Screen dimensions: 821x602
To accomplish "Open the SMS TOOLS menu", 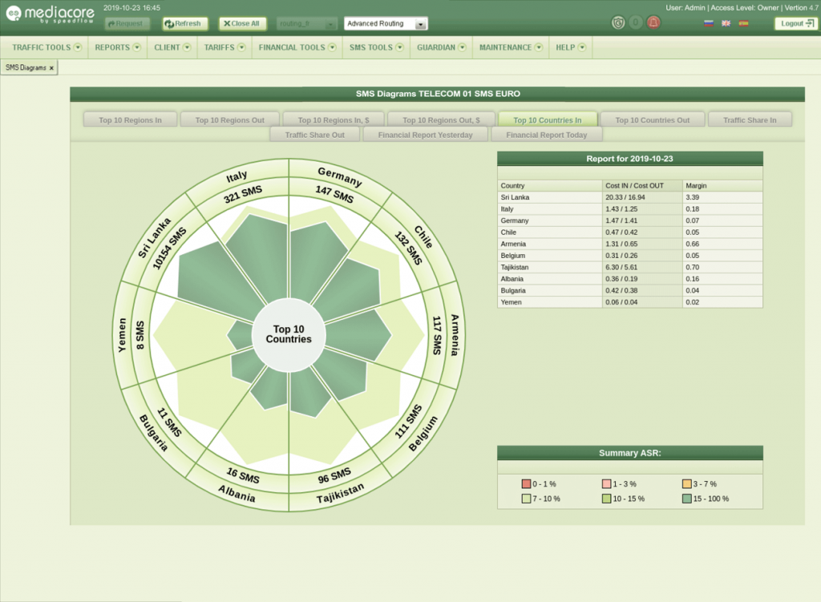I will pyautogui.click(x=377, y=47).
